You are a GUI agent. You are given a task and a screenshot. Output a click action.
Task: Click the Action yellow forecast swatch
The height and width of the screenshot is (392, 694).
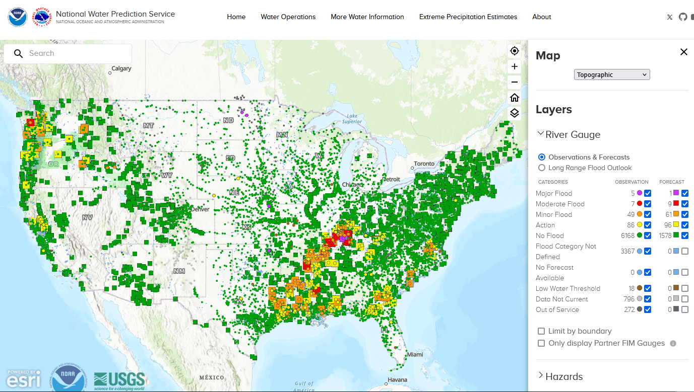pyautogui.click(x=676, y=225)
